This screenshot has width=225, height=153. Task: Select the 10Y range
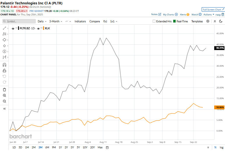(x=85, y=147)
